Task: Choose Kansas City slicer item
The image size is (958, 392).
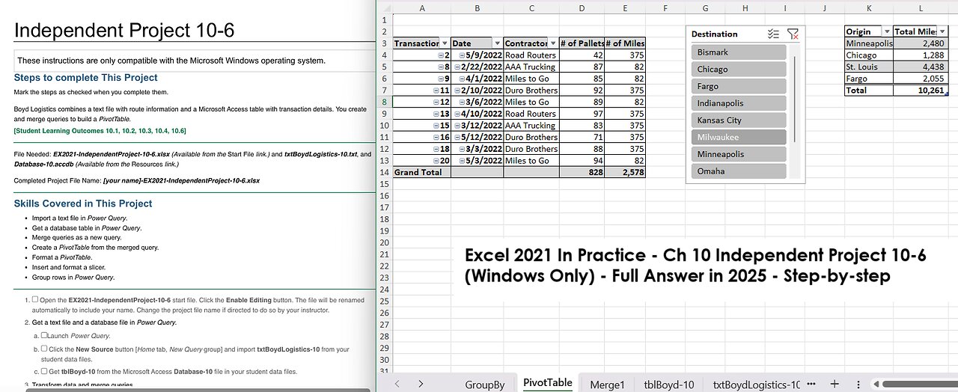Action: click(739, 120)
